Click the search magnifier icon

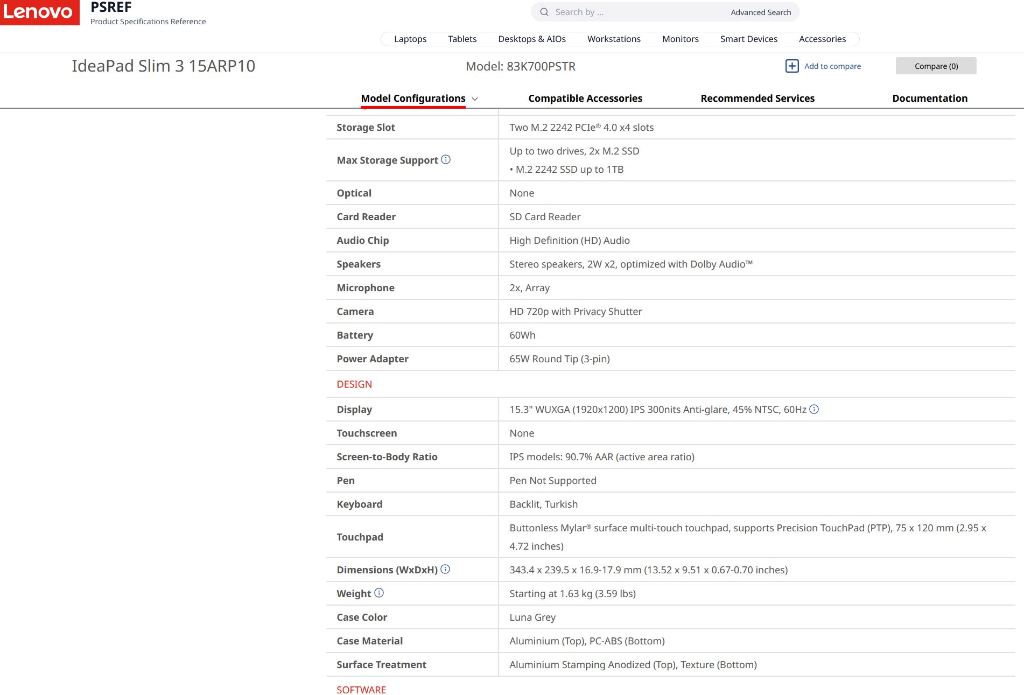[544, 12]
